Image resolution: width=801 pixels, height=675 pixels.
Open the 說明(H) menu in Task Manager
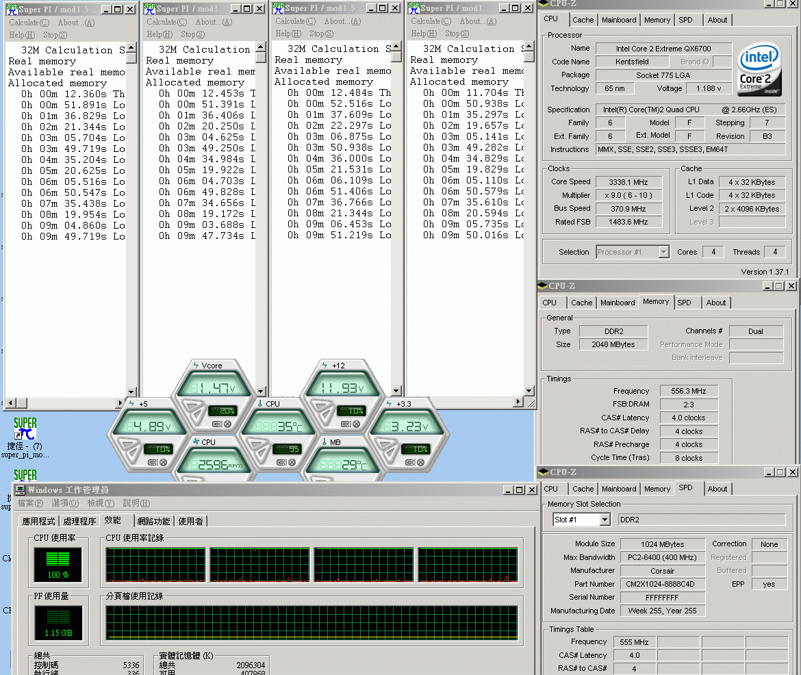tap(136, 503)
